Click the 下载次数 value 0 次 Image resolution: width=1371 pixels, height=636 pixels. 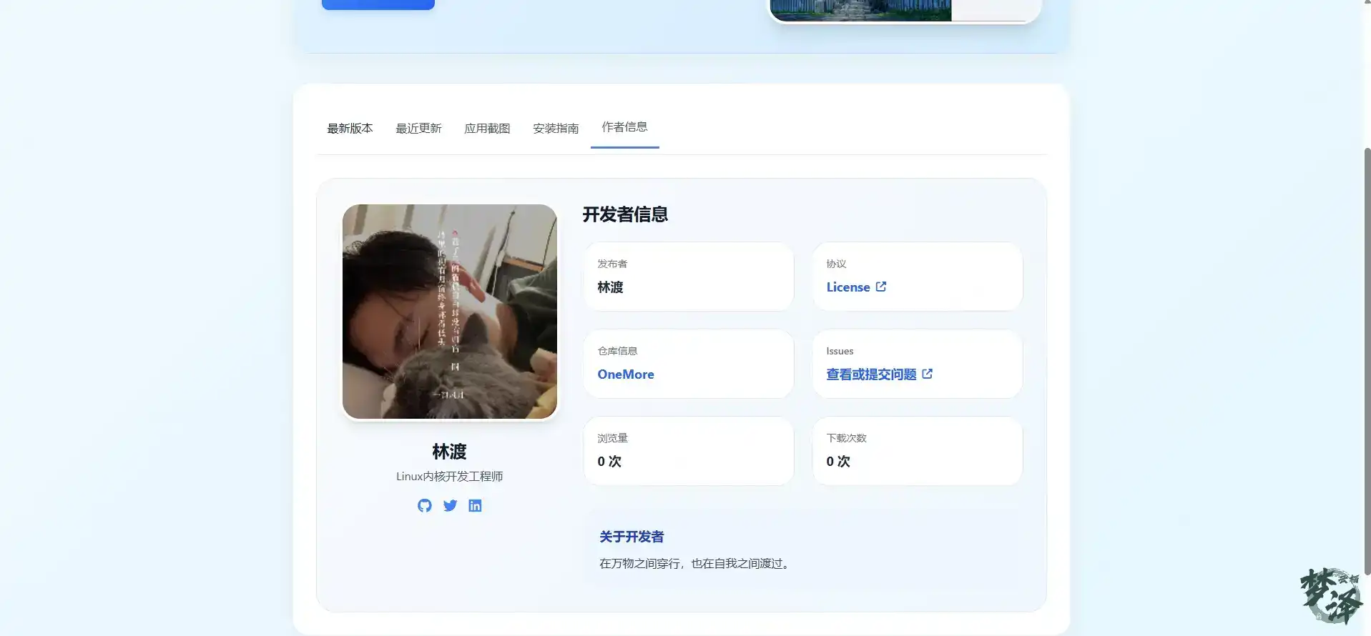[x=838, y=462]
